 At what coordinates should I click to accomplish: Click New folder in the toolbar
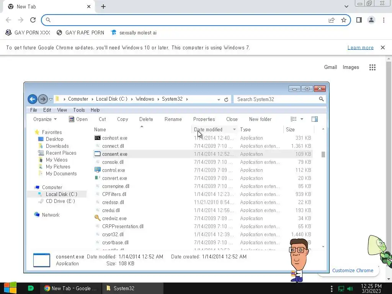pyautogui.click(x=260, y=119)
